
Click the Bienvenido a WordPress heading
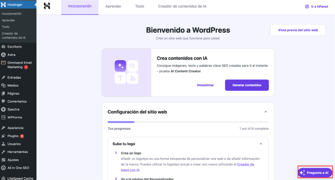point(188,30)
